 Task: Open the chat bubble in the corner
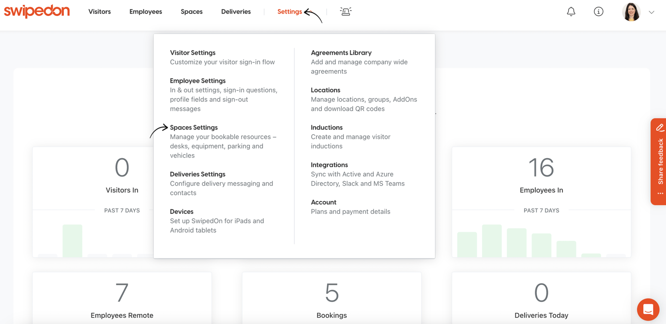[x=648, y=309]
